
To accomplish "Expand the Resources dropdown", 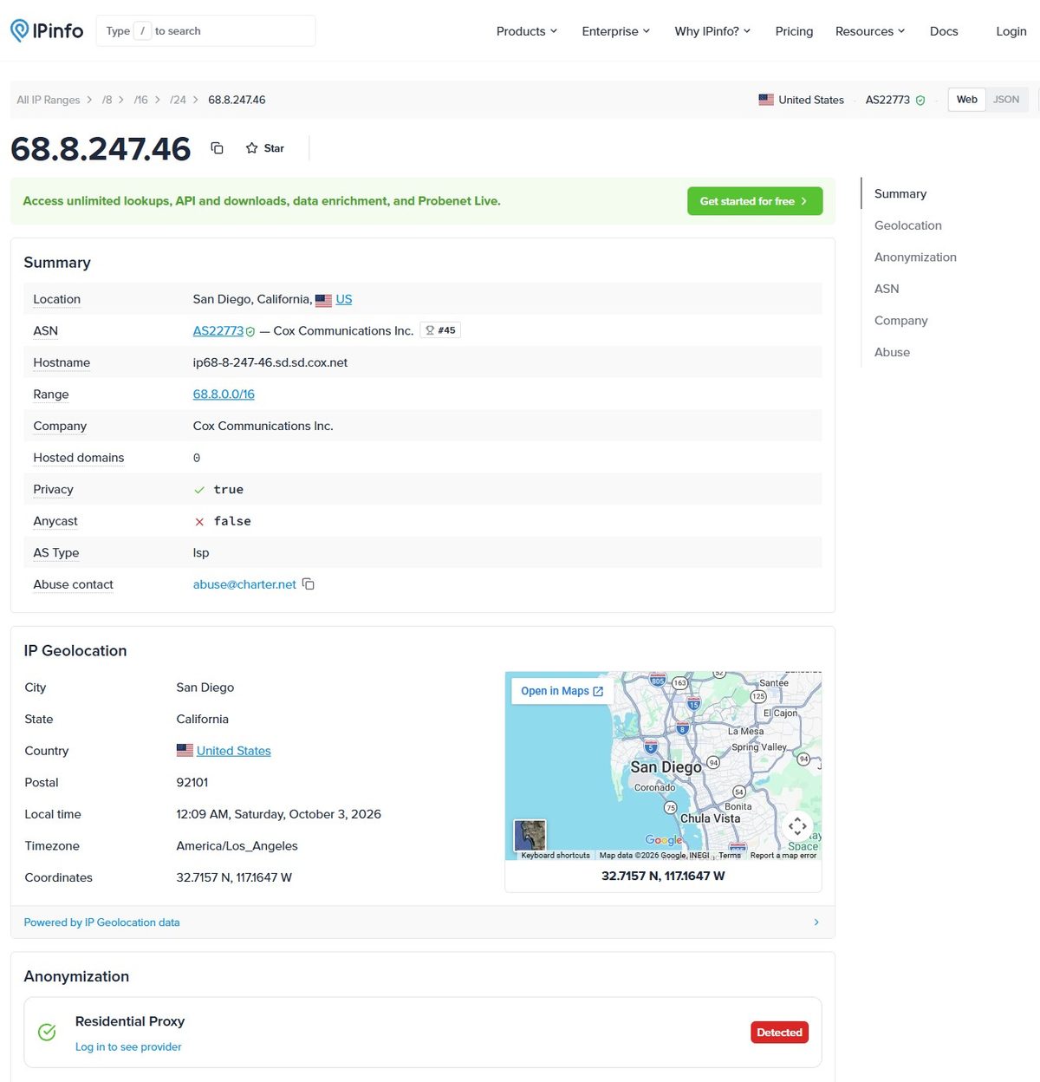I will pyautogui.click(x=870, y=31).
